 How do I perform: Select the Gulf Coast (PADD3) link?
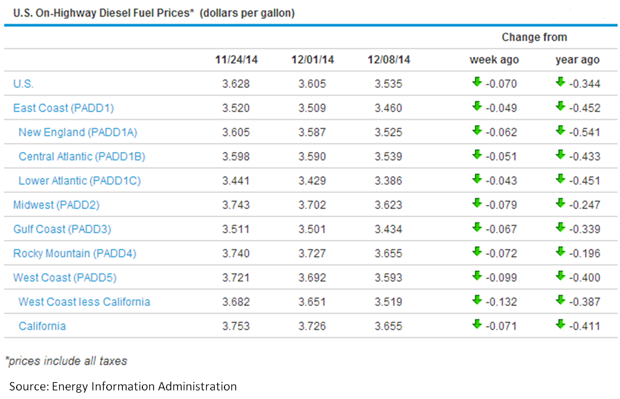62,229
